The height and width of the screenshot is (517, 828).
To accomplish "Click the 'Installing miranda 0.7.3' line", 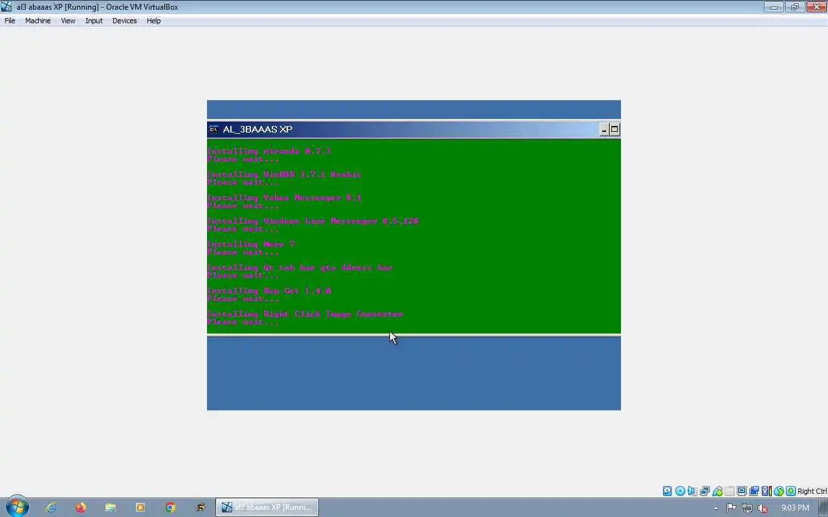I will coord(268,151).
